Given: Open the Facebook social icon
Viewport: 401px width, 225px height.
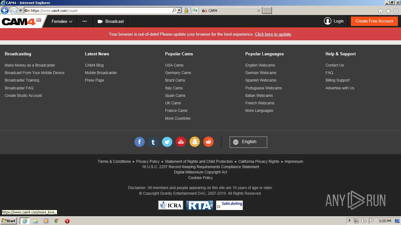Looking at the screenshot, I should (139, 142).
